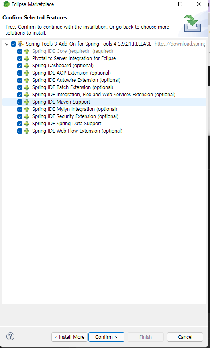Close the Eclipse Marketplace dialog
210x348 pixels.
pyautogui.click(x=199, y=4)
